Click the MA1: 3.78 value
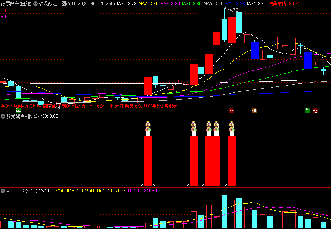Image resolution: width=331 pixels, height=229 pixels. point(127,4)
